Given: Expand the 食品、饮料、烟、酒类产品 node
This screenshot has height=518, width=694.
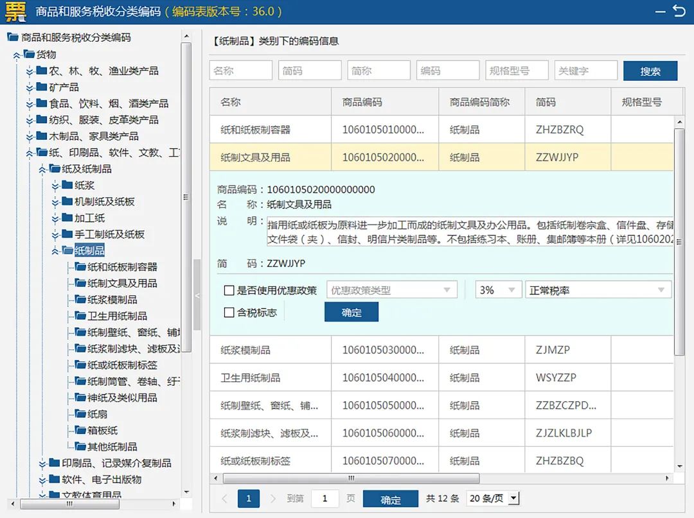Looking at the screenshot, I should point(30,104).
